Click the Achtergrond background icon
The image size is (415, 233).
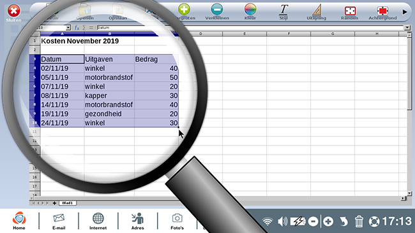[382, 11]
